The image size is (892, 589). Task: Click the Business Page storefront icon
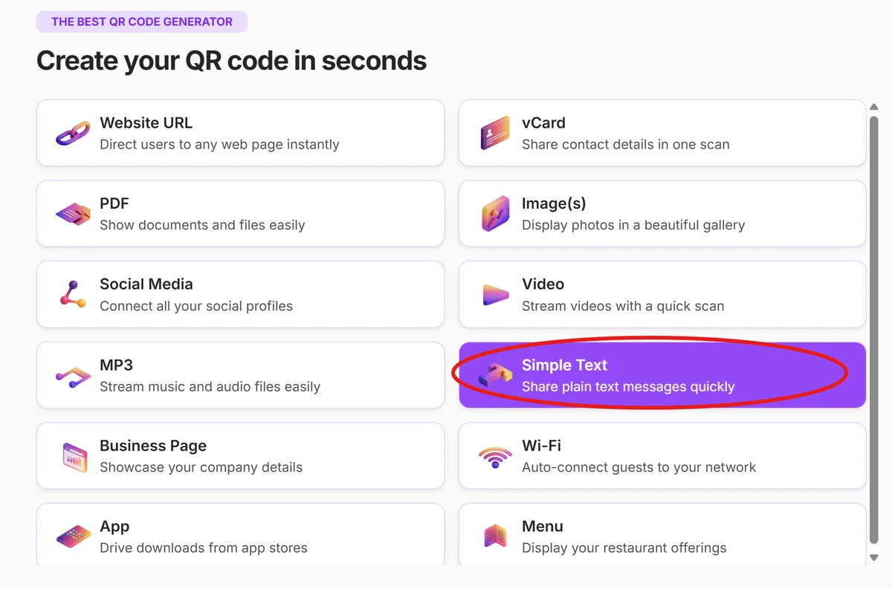point(73,455)
